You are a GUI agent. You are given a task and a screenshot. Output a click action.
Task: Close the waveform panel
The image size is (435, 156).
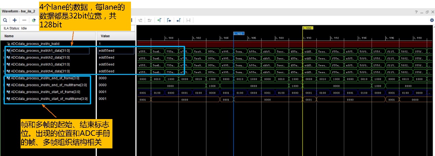point(433,12)
